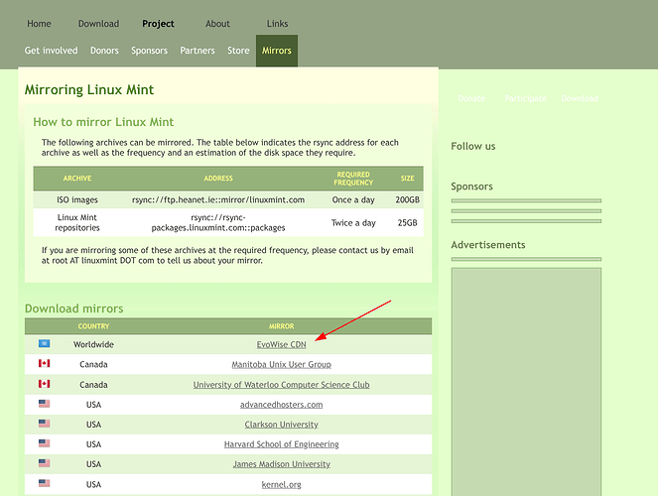
Task: Click the ISO images rsync address
Action: click(218, 200)
